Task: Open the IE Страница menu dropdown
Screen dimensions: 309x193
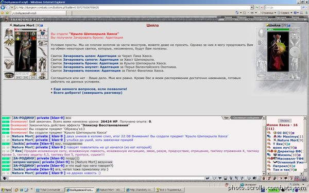Action: coord(268,13)
